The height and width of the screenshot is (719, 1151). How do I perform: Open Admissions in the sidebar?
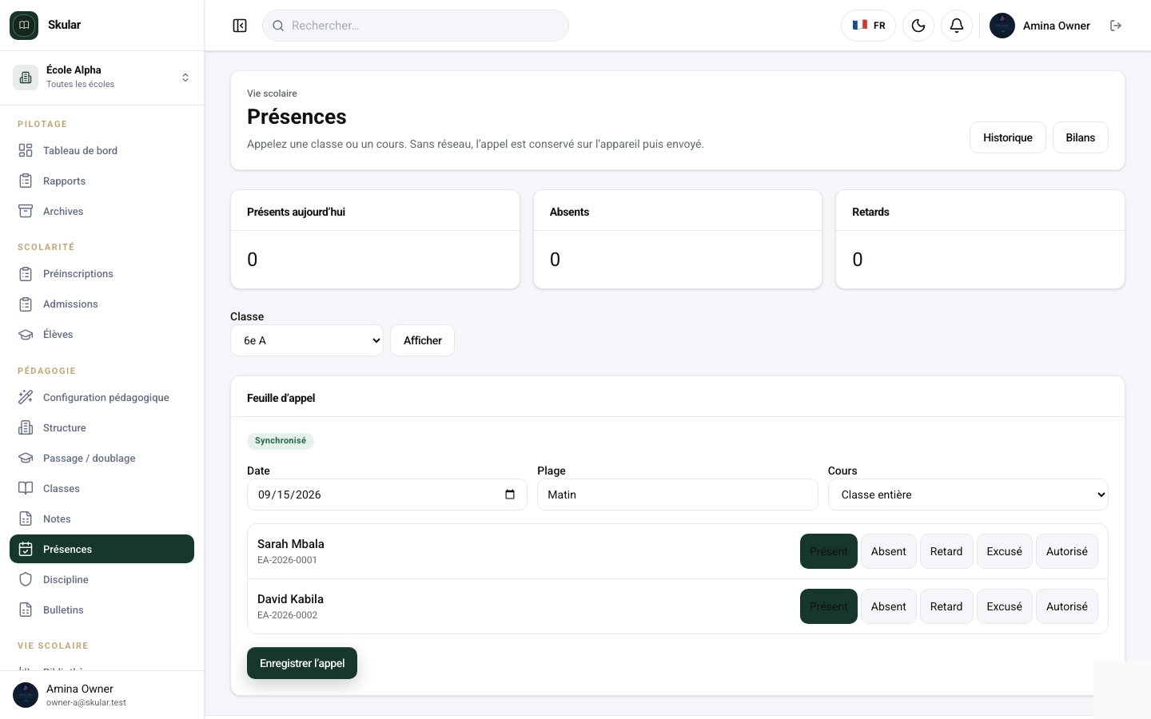click(x=102, y=304)
